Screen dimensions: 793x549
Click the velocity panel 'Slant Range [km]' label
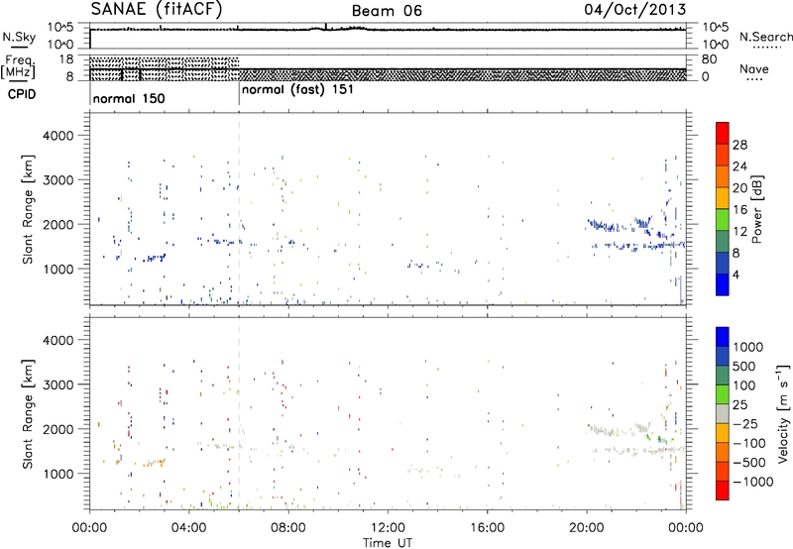click(29, 413)
